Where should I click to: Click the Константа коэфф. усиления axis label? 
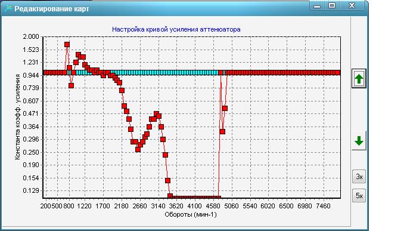click(x=17, y=117)
